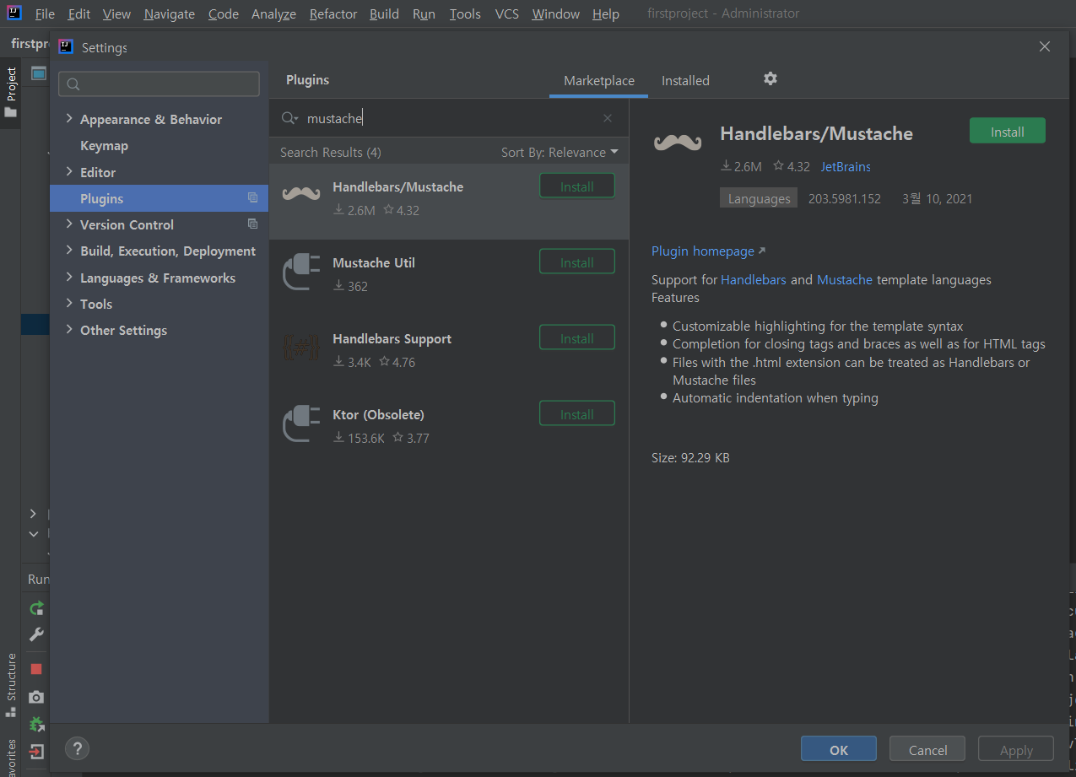The image size is (1076, 777).
Task: Click the Mustache Util plug icon
Action: pyautogui.click(x=301, y=272)
